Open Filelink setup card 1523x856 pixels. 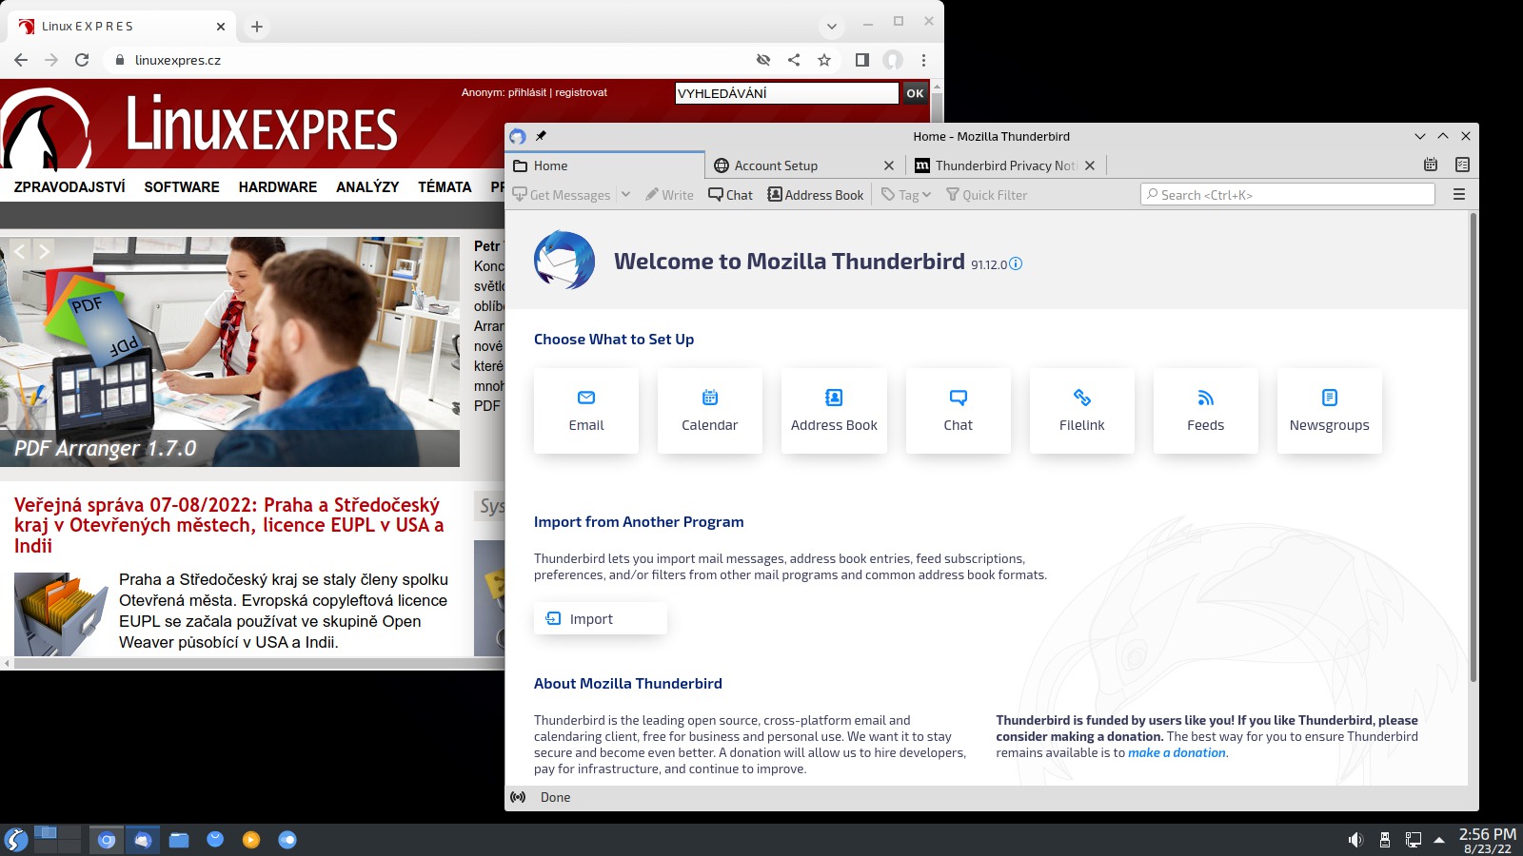1082,411
